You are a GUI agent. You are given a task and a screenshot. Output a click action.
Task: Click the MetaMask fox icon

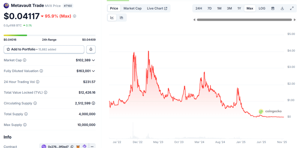79,147
